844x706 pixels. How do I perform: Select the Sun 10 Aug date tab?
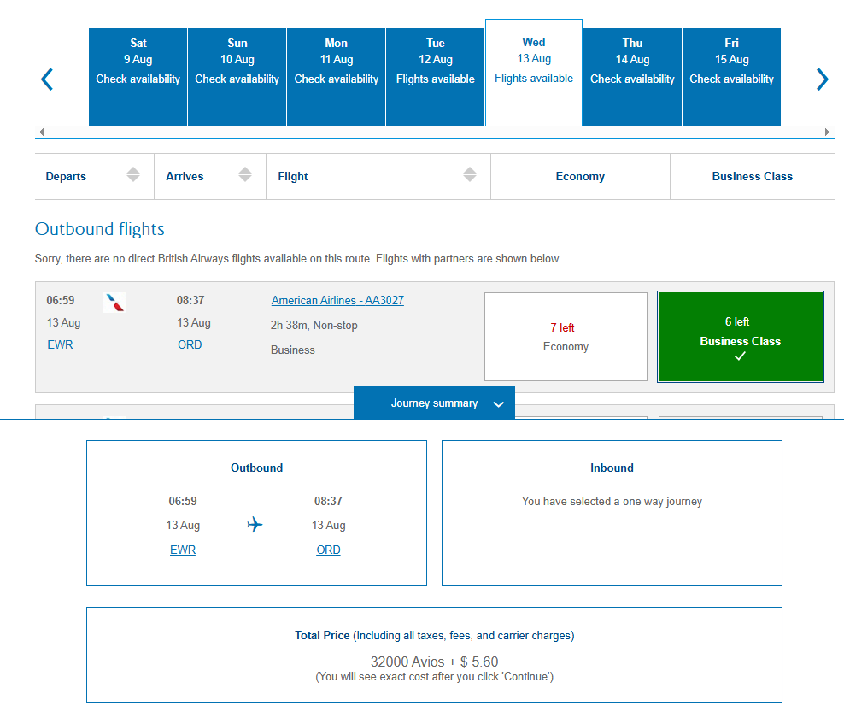pos(237,77)
